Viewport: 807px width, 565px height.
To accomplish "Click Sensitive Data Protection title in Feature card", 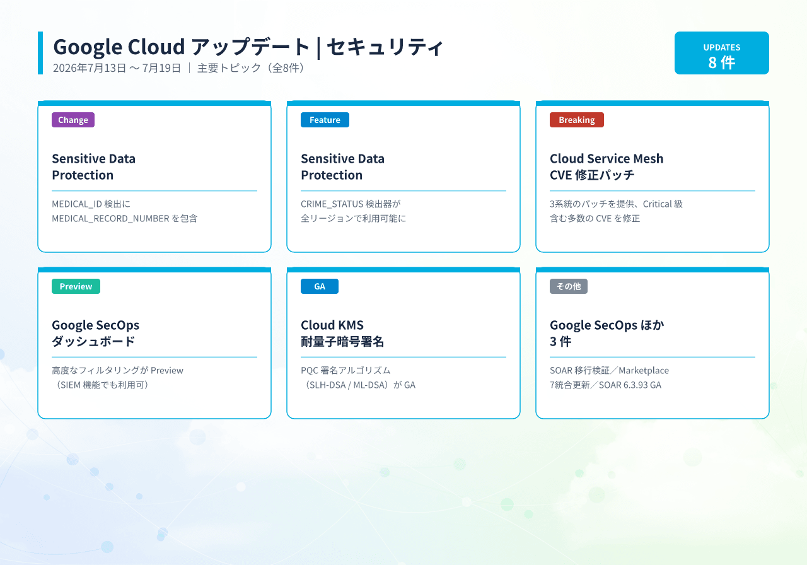I will (342, 166).
